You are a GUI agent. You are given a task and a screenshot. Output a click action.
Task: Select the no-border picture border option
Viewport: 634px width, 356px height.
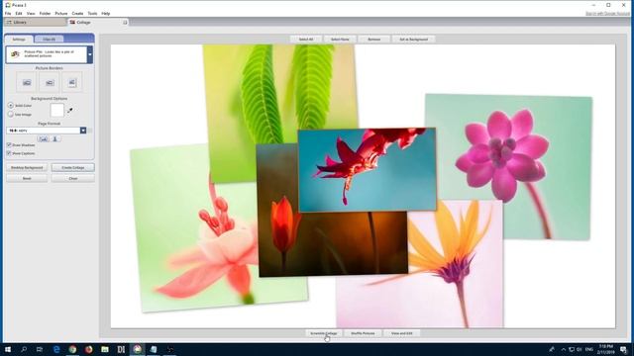point(27,82)
